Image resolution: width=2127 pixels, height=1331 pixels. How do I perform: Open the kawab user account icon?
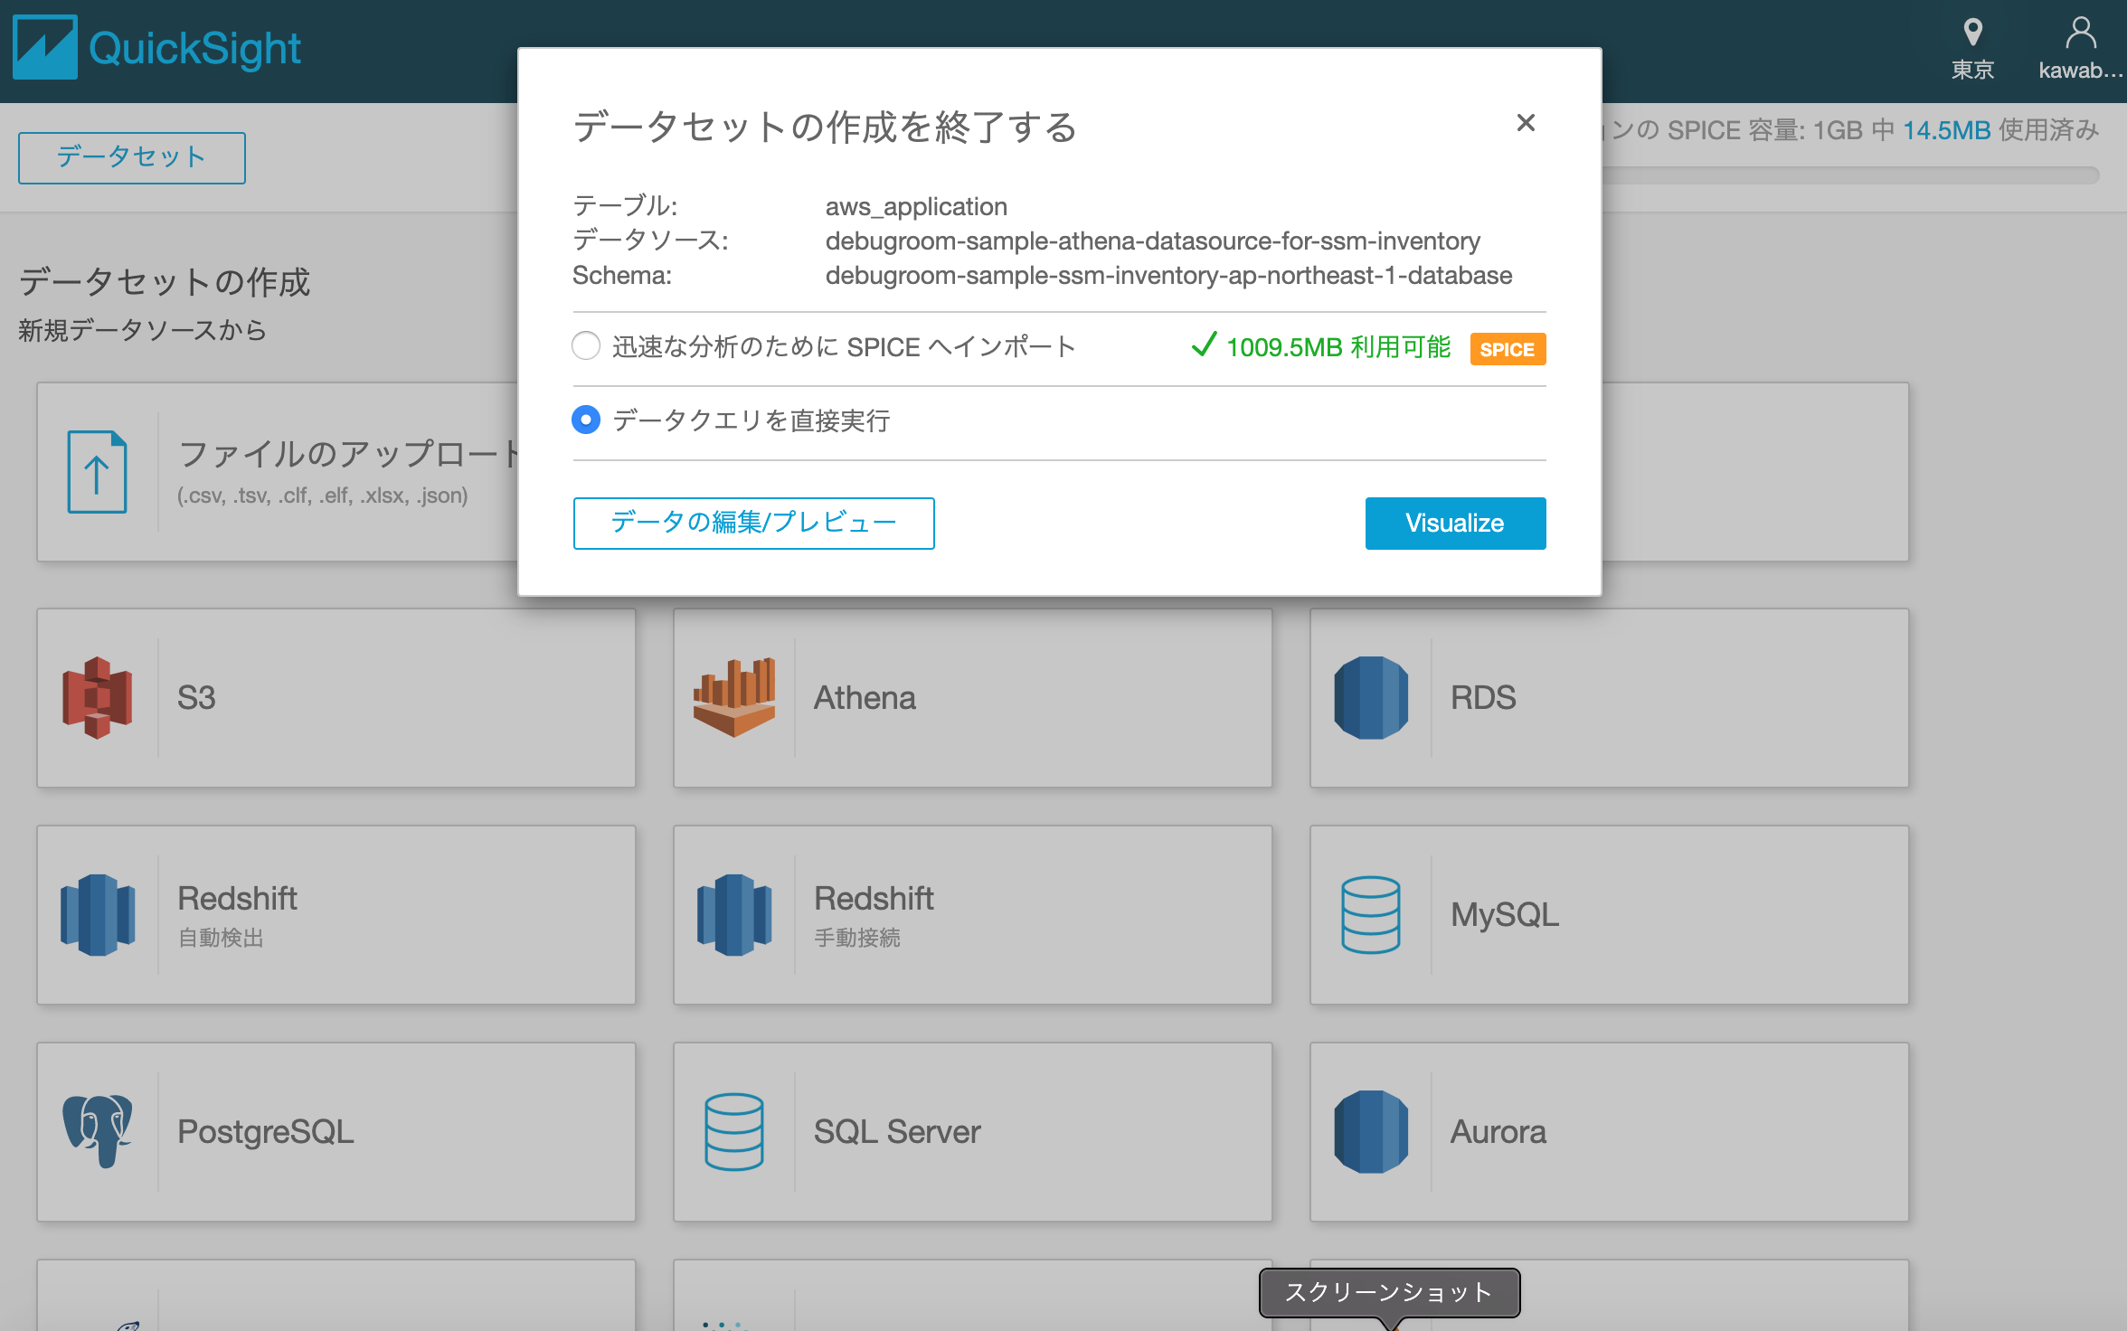coord(2081,33)
